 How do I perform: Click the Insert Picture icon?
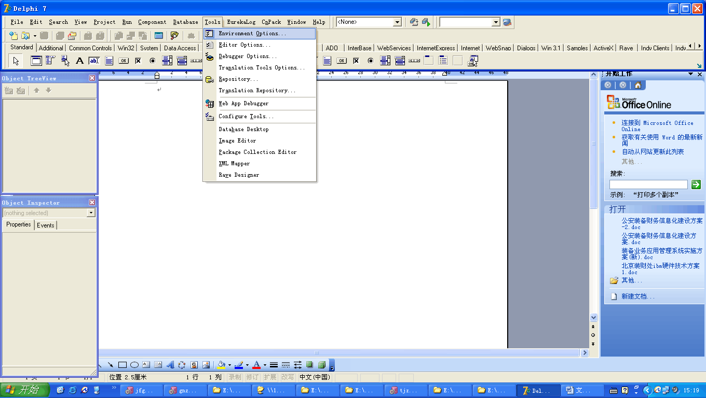pos(206,365)
